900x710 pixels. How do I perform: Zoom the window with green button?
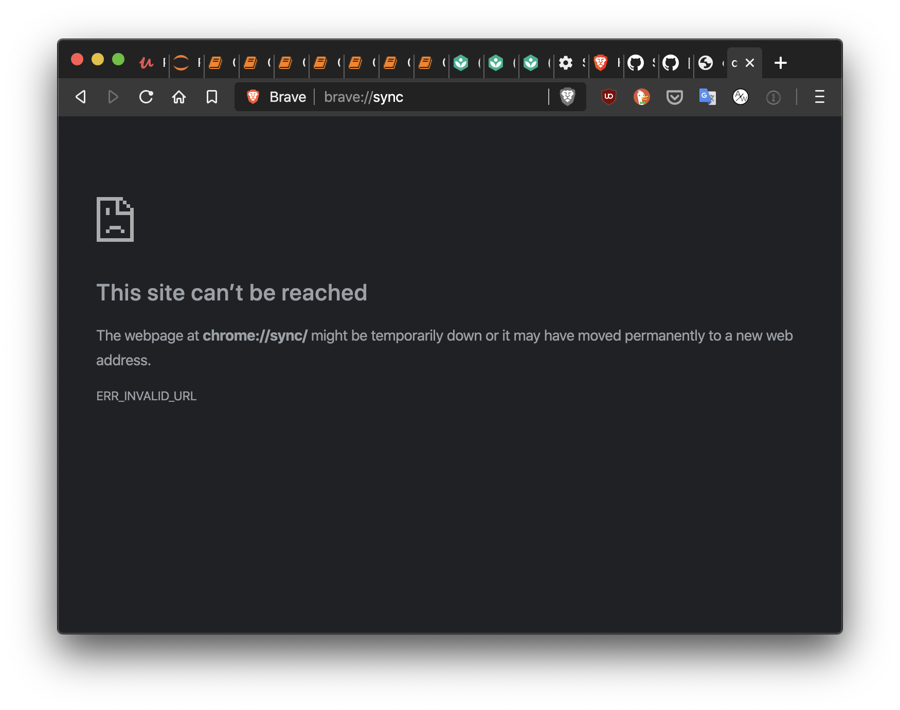point(118,59)
